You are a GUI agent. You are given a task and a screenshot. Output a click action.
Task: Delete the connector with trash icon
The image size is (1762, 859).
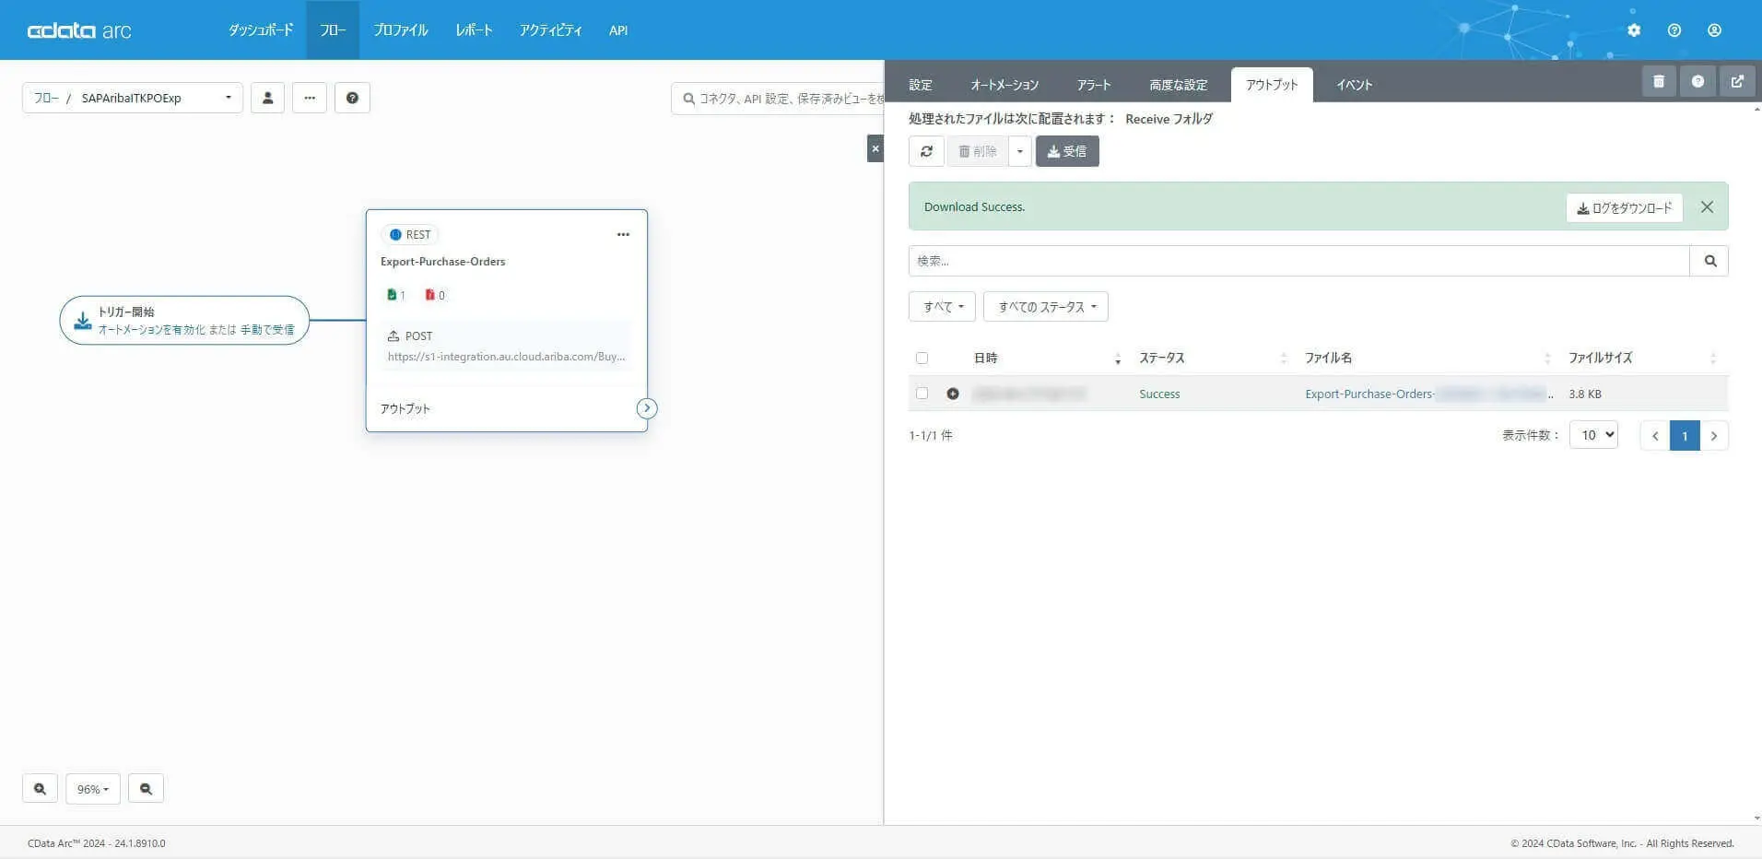pyautogui.click(x=1659, y=81)
